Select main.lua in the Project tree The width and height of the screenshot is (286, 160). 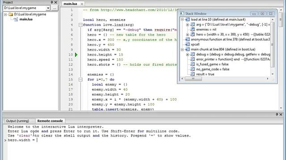(26, 19)
